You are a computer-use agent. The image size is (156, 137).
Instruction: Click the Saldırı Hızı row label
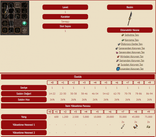tap(24, 100)
